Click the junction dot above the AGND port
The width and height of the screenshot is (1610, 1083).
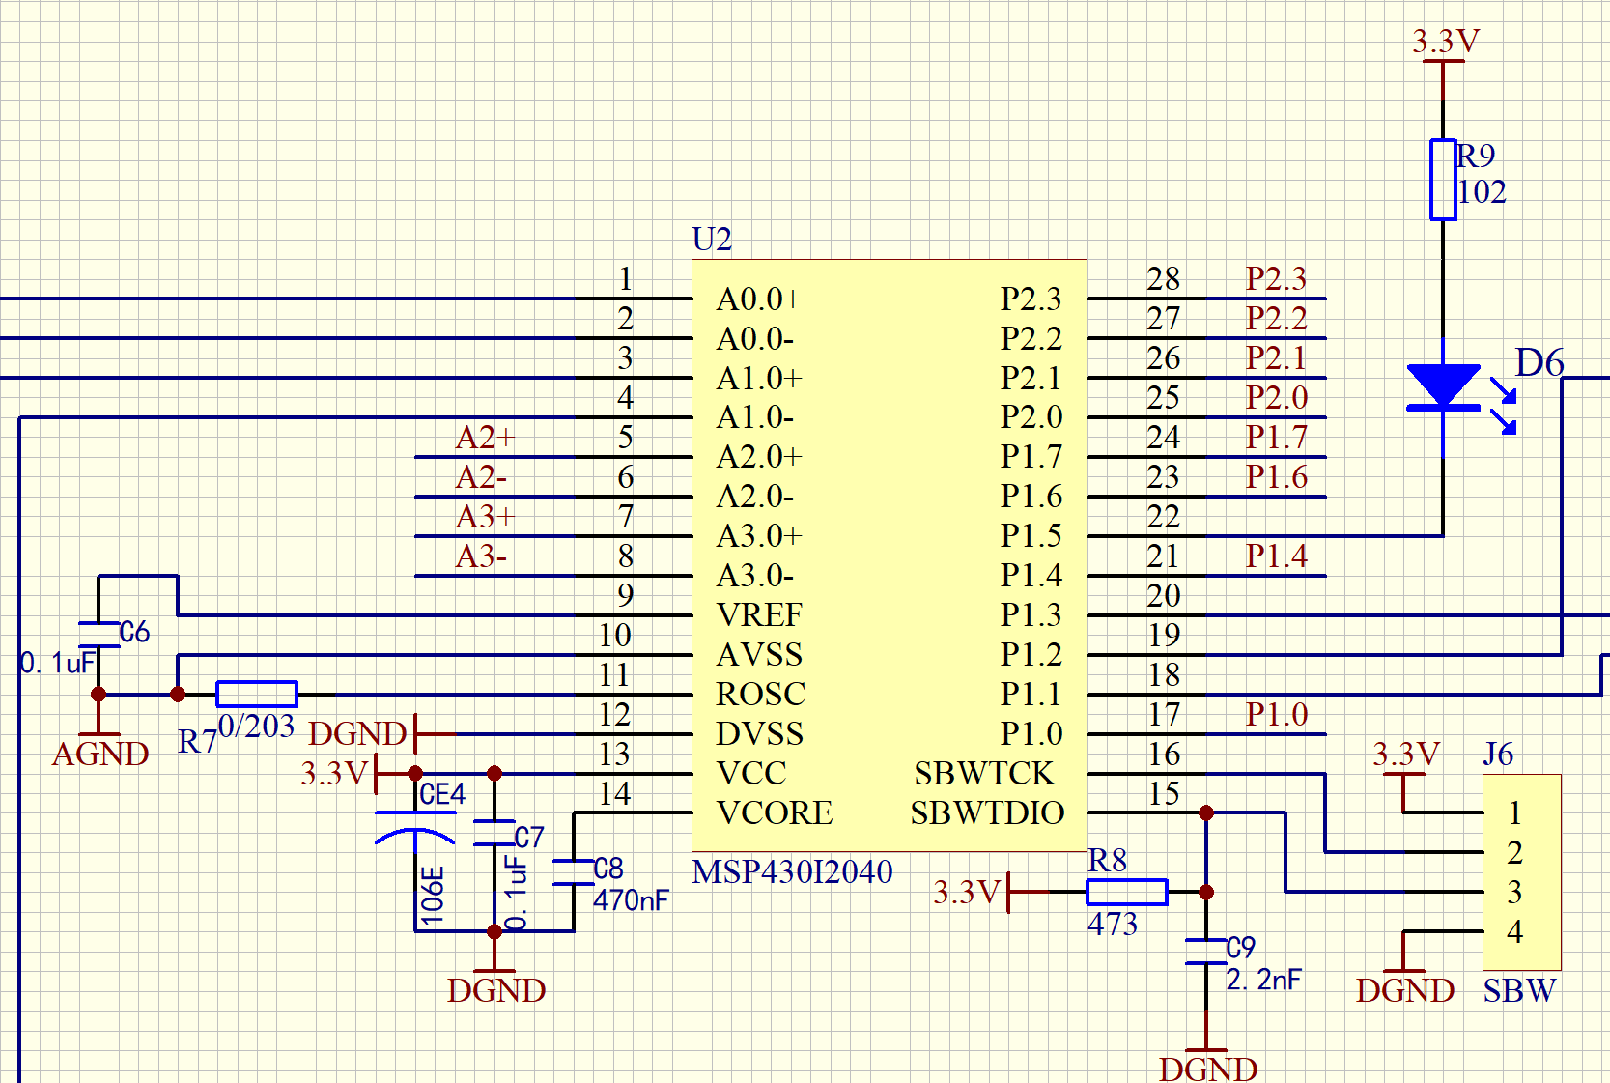(x=99, y=694)
